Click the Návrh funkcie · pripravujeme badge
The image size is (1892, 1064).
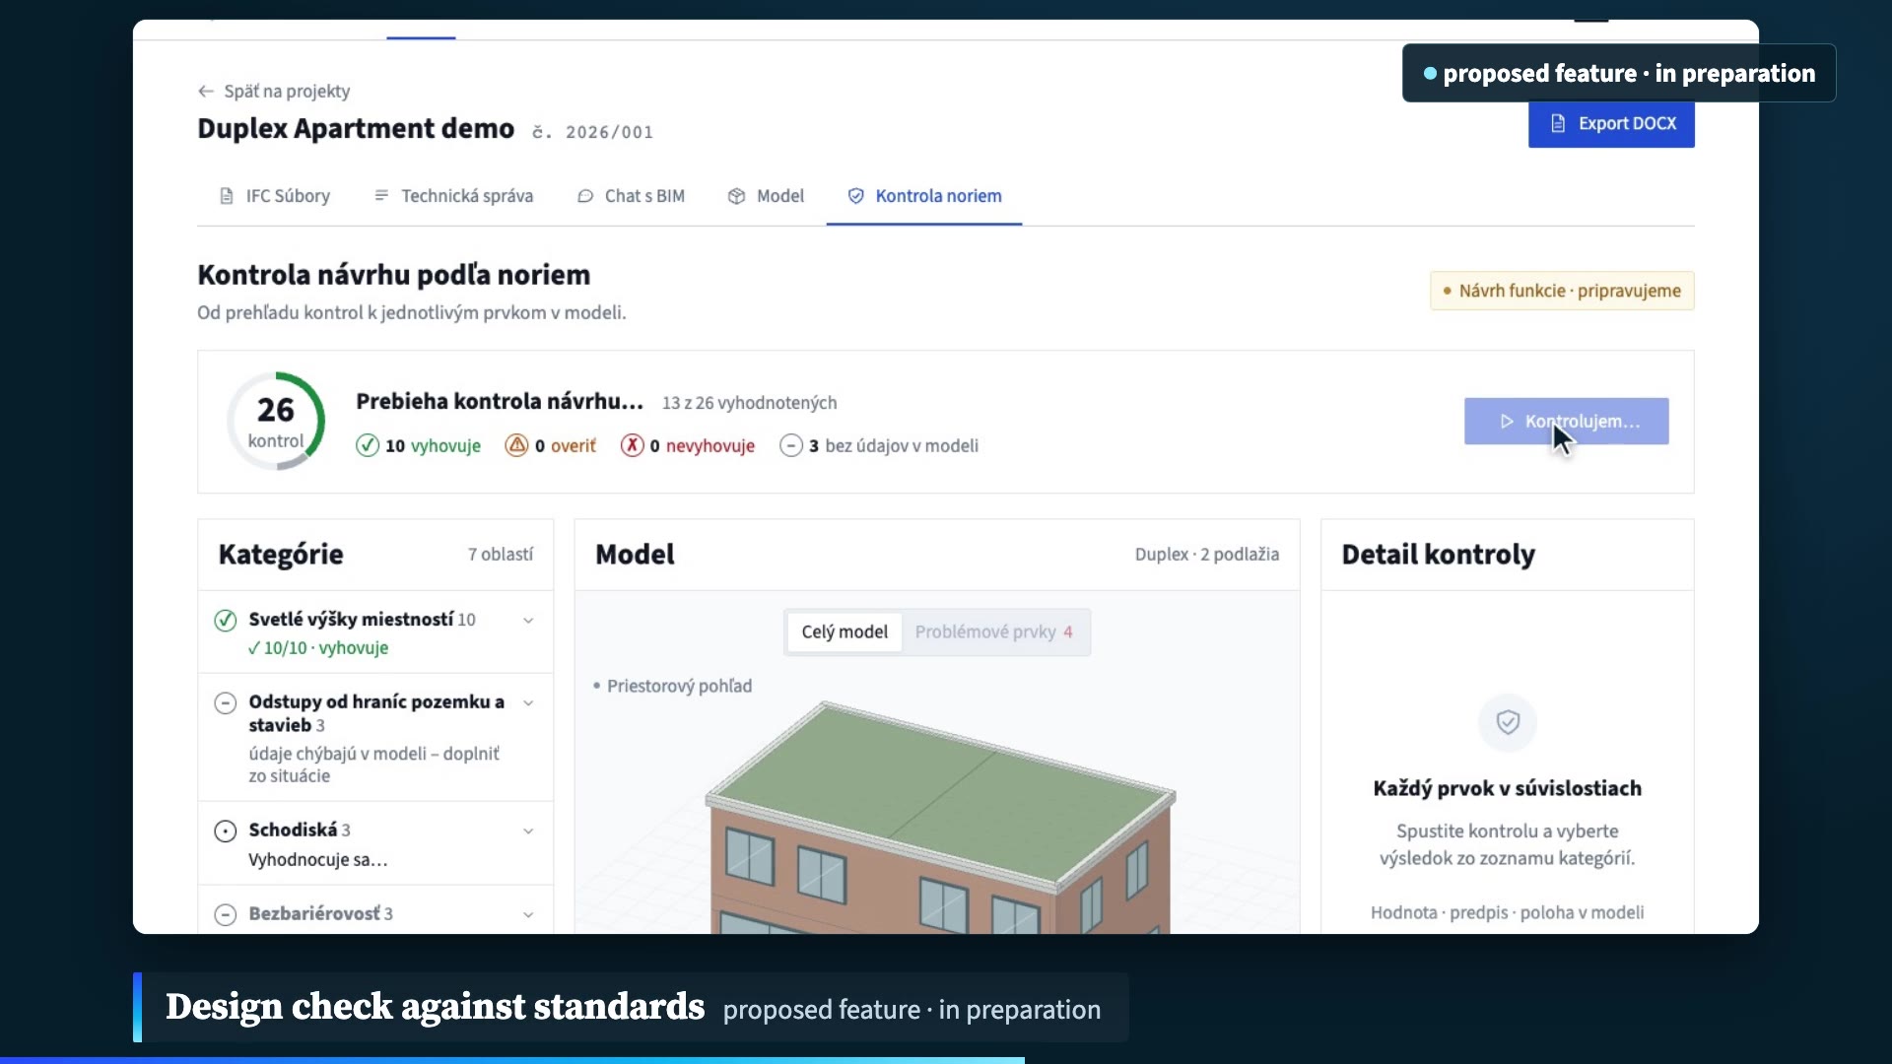[1562, 291]
